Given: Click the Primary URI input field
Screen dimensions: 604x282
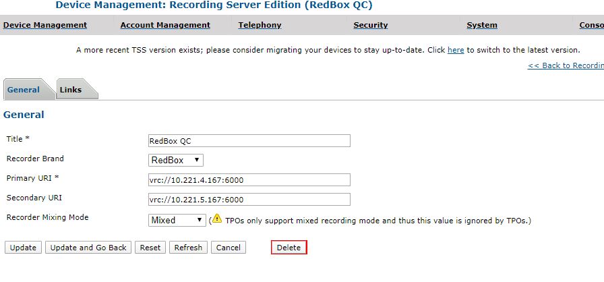Looking at the screenshot, I should coord(249,179).
